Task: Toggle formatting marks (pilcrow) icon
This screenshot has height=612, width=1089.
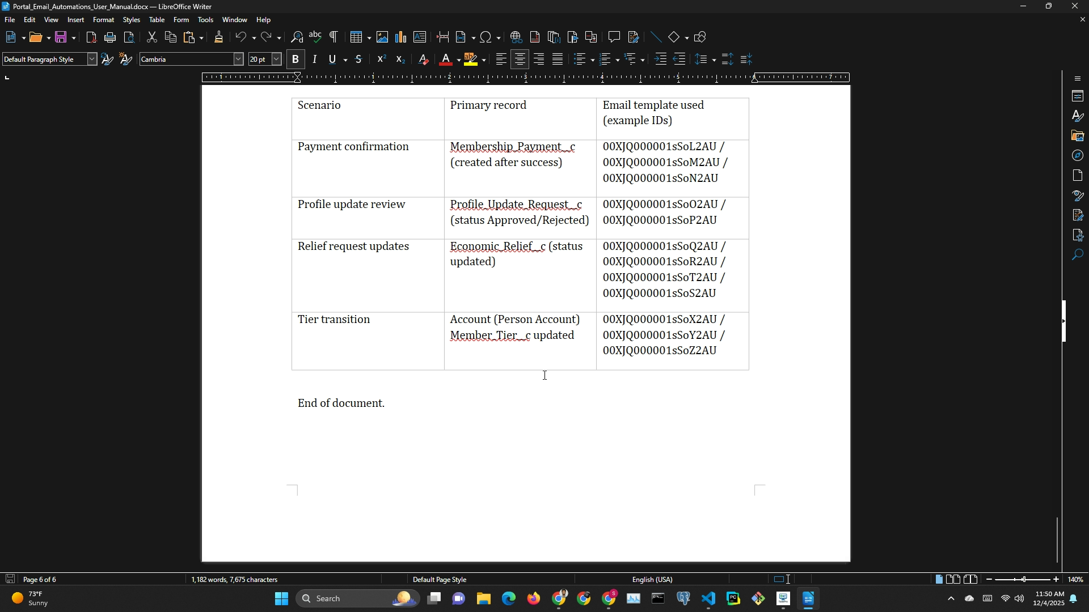Action: click(x=334, y=37)
